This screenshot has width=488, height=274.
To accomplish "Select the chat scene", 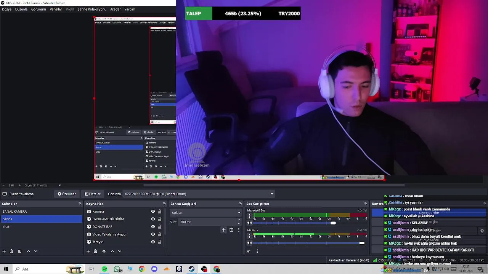I will coord(41,227).
